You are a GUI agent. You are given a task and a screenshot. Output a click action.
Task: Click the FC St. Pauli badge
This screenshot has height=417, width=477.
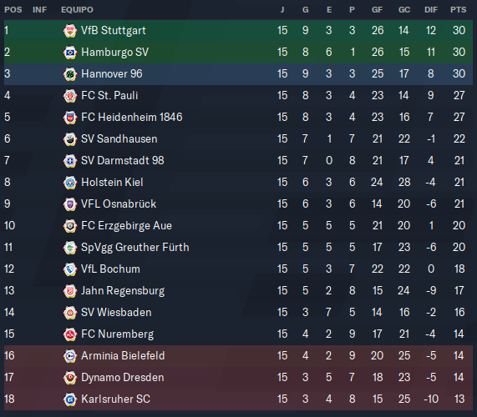coord(70,96)
